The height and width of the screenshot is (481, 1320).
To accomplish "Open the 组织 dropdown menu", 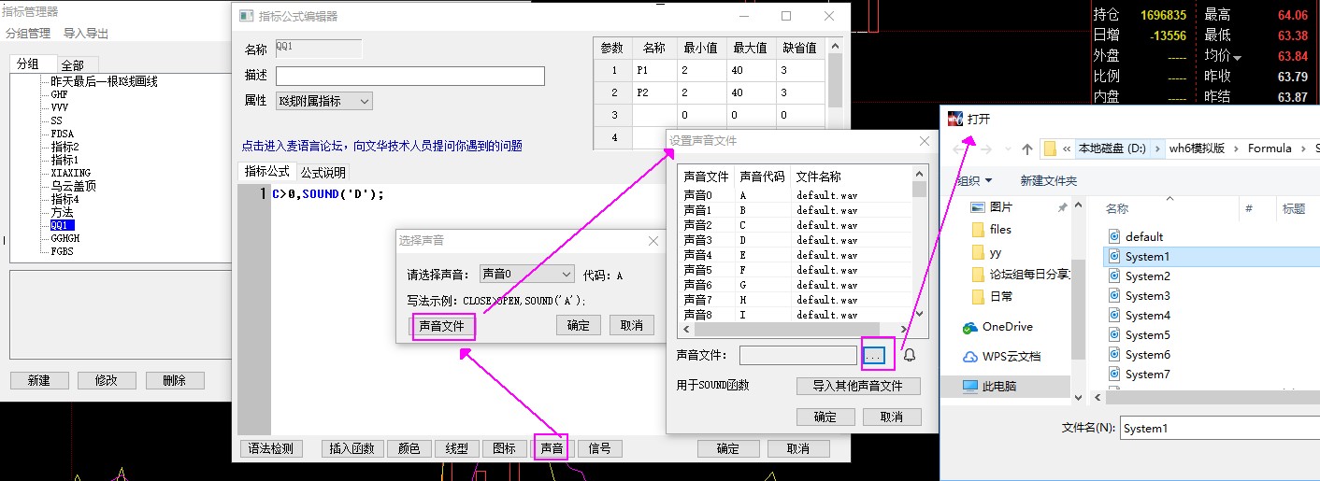I will (x=973, y=180).
